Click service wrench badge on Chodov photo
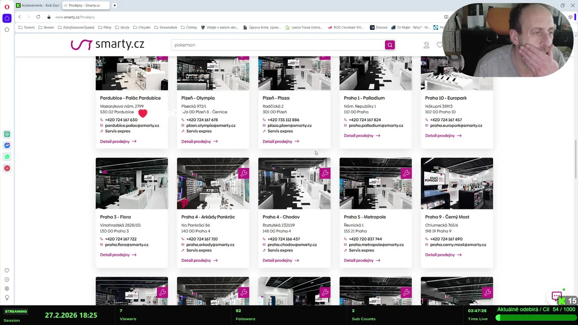This screenshot has height=325, width=578. pos(325,173)
